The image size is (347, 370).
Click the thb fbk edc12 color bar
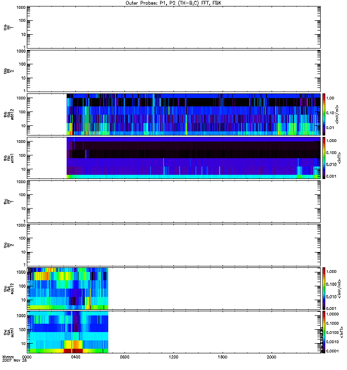pyautogui.click(x=324, y=114)
